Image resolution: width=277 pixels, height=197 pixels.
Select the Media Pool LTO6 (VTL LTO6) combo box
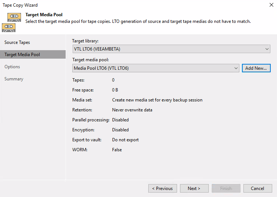[156, 68]
